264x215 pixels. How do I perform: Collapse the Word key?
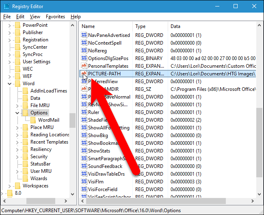[x=9, y=84]
